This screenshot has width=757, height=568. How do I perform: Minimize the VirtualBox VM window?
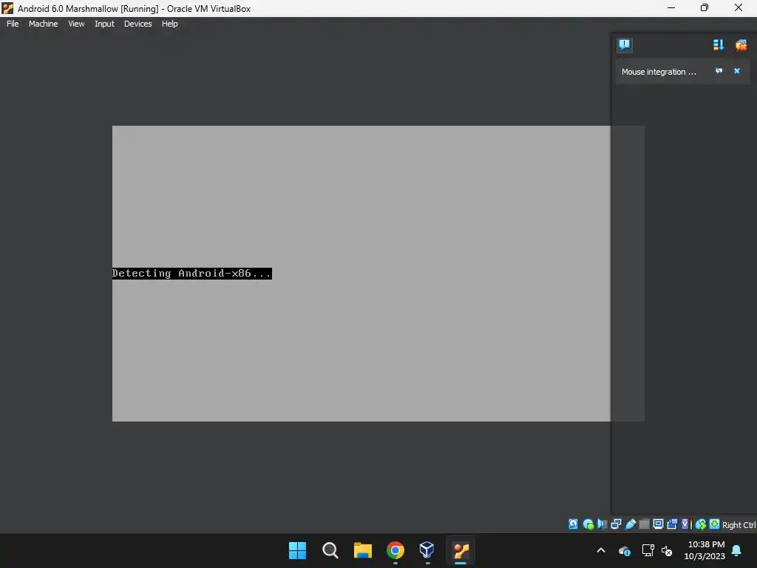tap(671, 7)
